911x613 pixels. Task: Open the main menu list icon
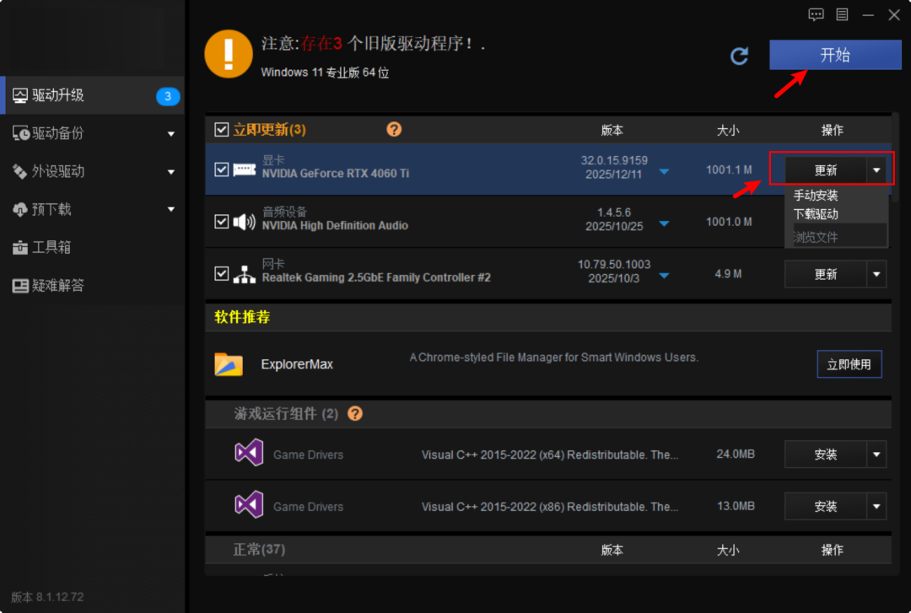point(842,14)
